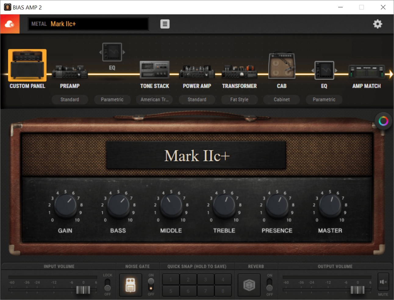Select quick snap slot 4
The height and width of the screenshot is (300, 394).
coord(223,279)
